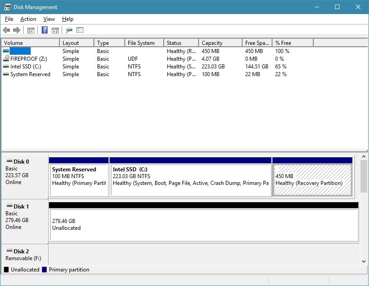The image size is (369, 286).
Task: Click the Disk Management title bar icon
Action: pyautogui.click(x=6, y=7)
